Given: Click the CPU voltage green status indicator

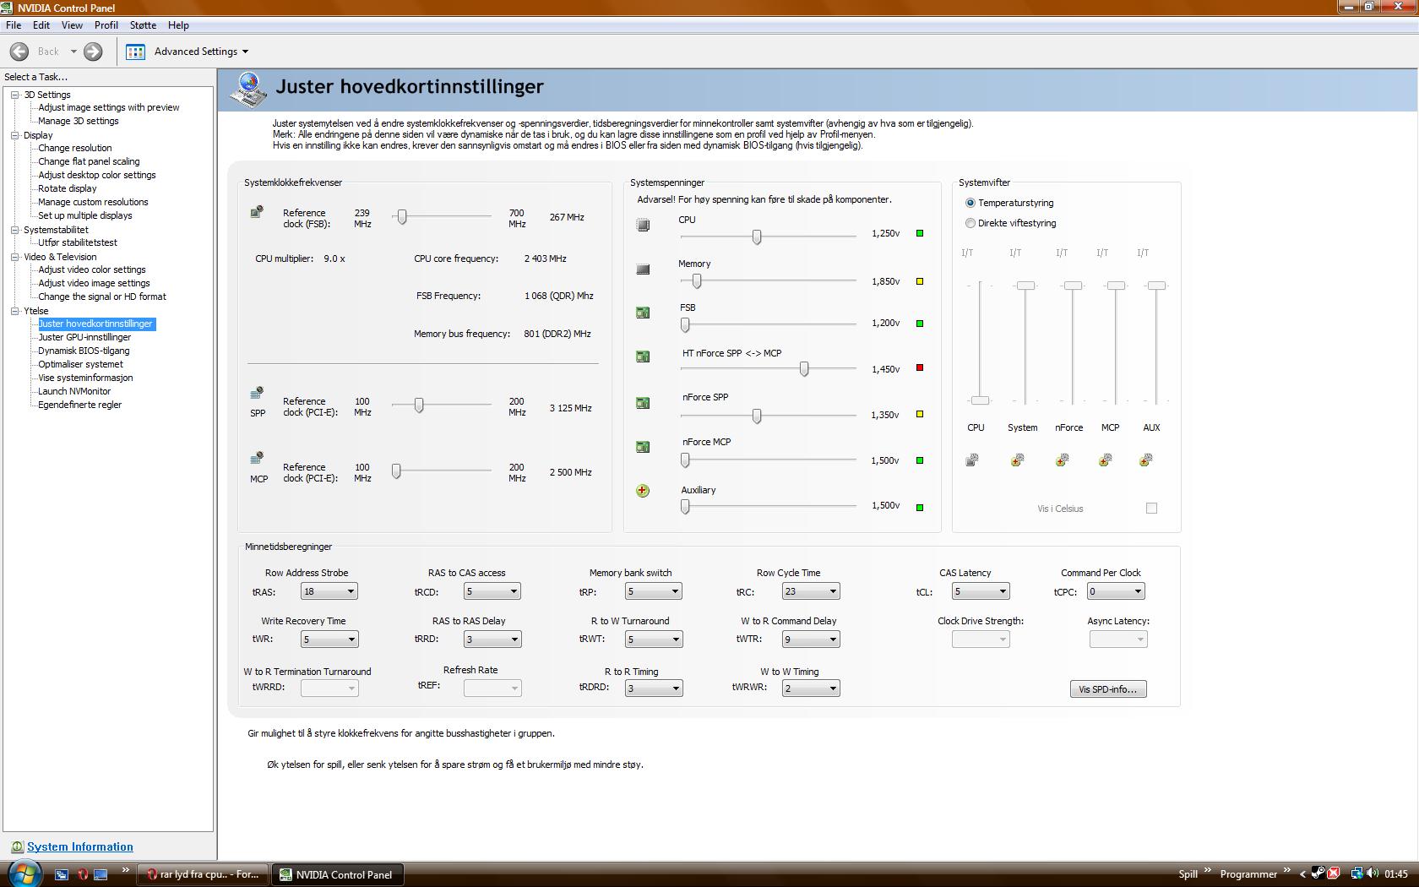Looking at the screenshot, I should pyautogui.click(x=920, y=233).
